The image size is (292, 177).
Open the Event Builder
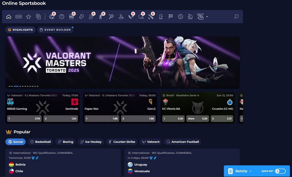point(55,30)
